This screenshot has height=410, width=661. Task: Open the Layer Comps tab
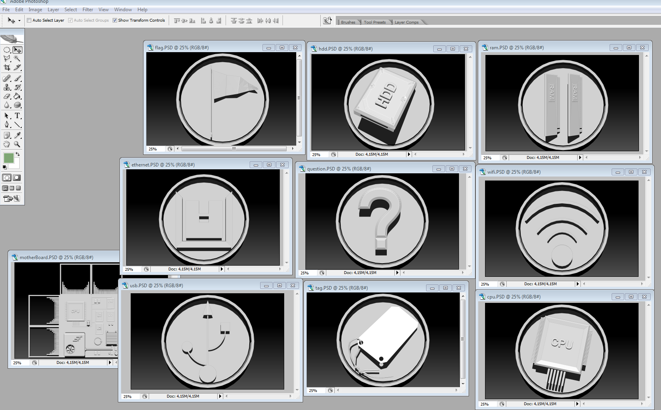click(x=406, y=22)
